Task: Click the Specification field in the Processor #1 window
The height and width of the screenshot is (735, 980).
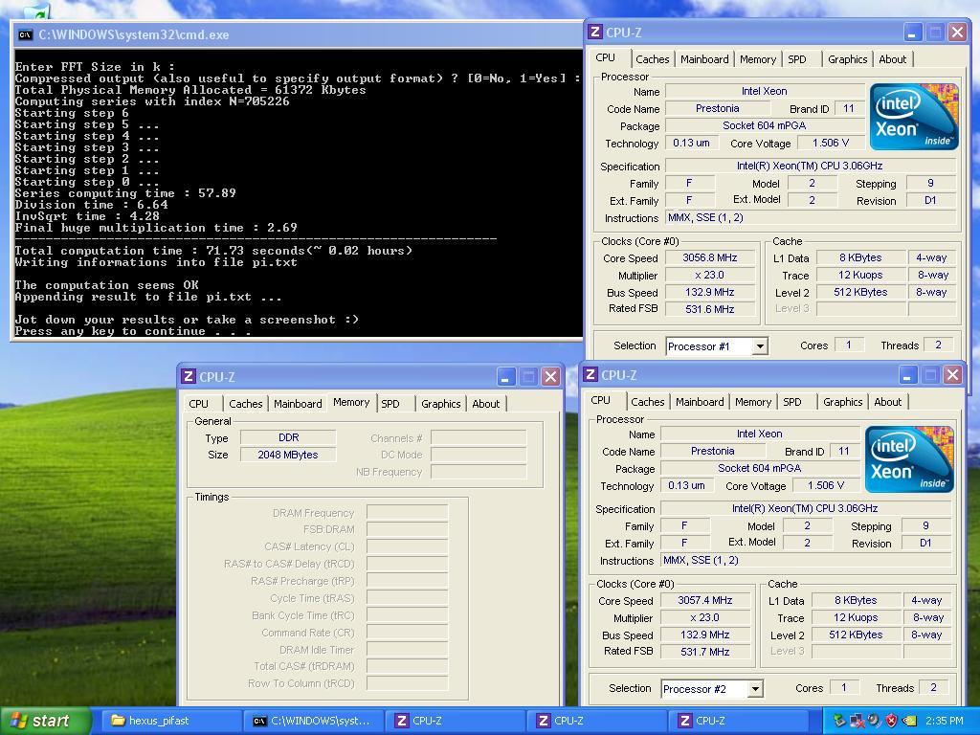Action: [x=810, y=166]
